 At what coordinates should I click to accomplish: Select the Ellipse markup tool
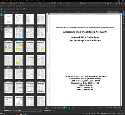pos(84,3)
